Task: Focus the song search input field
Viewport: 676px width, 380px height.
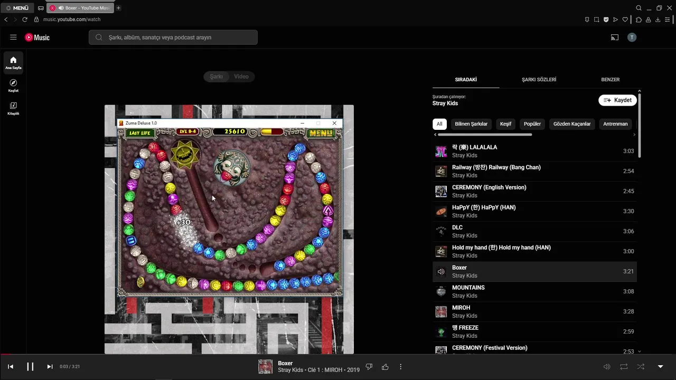Action: (x=173, y=37)
